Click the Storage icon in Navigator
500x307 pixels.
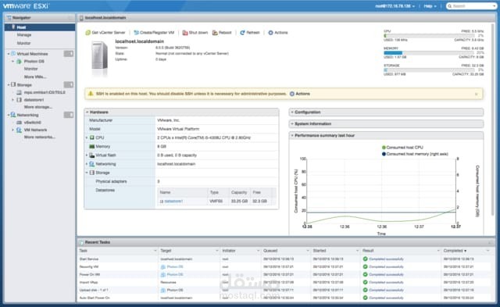click(13, 85)
